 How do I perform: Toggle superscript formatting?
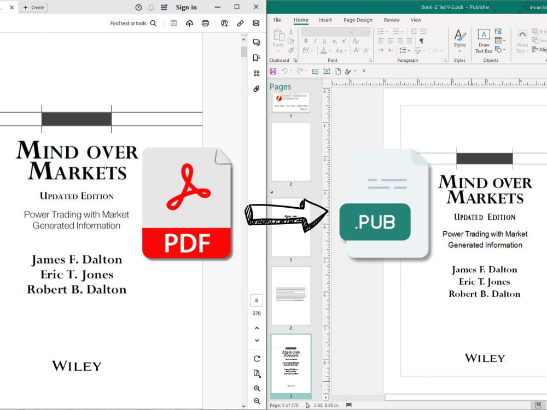344,41
